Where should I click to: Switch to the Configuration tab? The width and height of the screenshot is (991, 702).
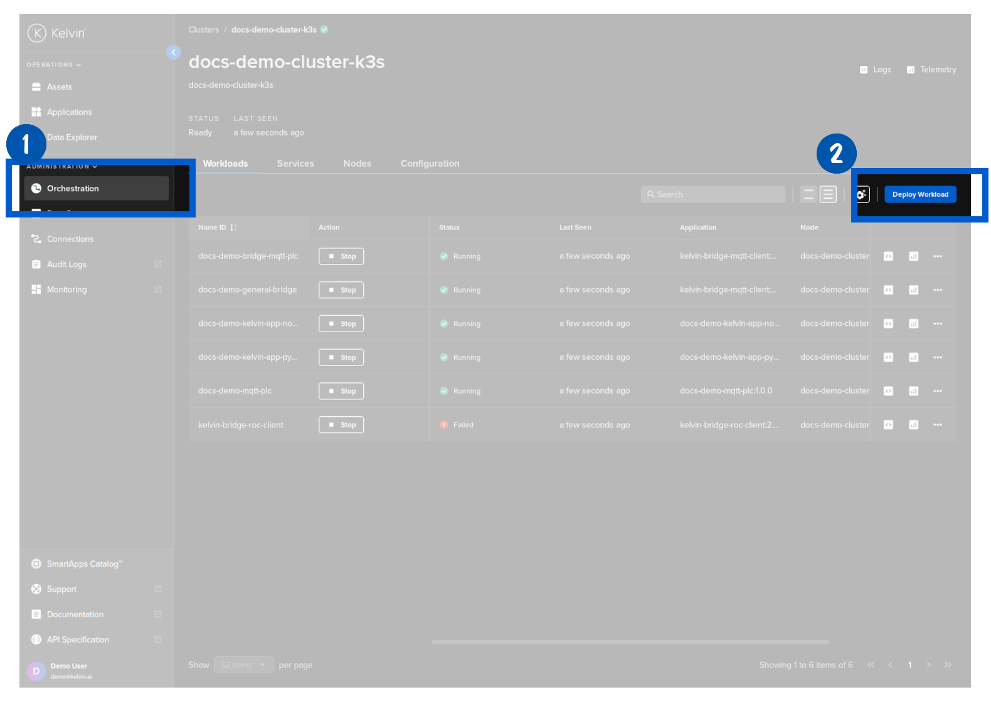(430, 164)
